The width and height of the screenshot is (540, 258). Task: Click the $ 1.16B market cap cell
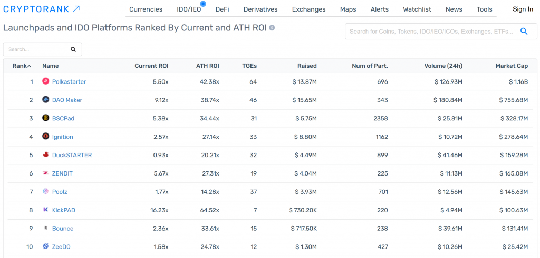518,81
